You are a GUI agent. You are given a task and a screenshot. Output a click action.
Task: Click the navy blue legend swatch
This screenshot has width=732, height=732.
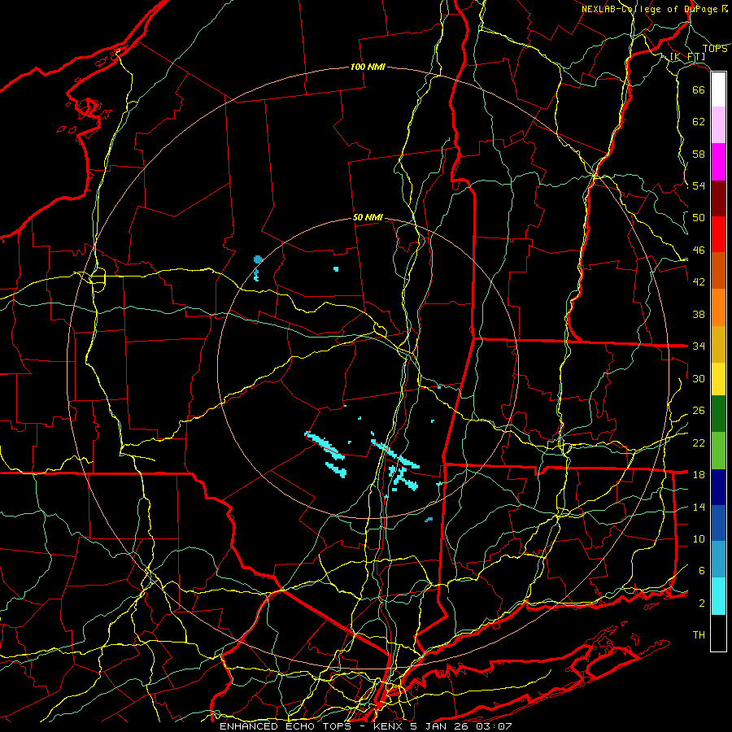718,487
